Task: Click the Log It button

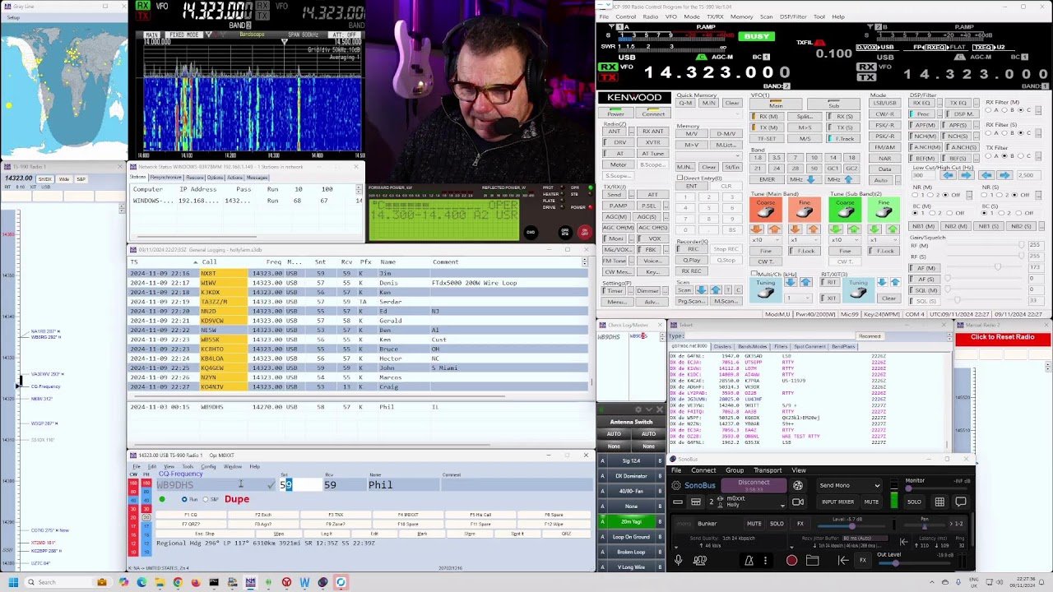Action: coord(326,534)
